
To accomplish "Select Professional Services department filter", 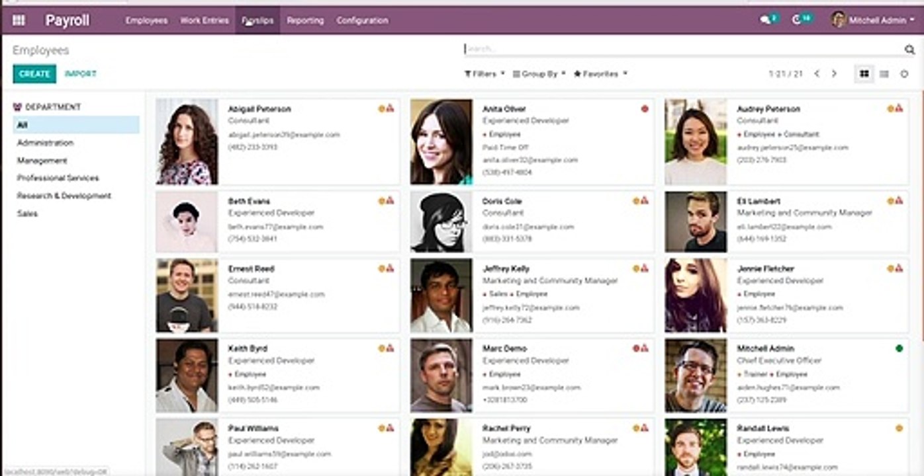I will coord(58,178).
